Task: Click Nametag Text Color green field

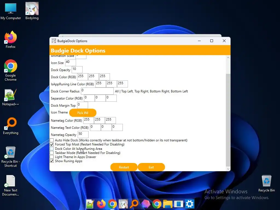Action: [x=106, y=127]
